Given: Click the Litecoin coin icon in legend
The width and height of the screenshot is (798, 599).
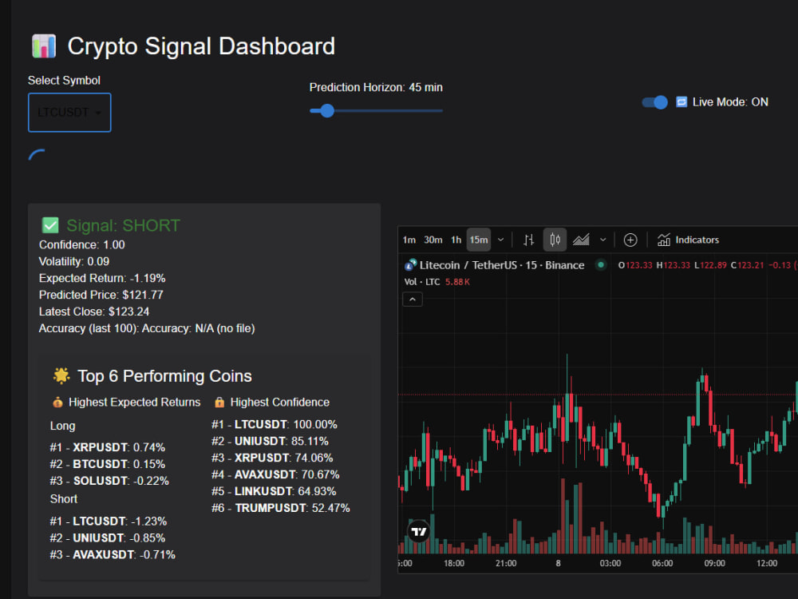Looking at the screenshot, I should click(410, 265).
